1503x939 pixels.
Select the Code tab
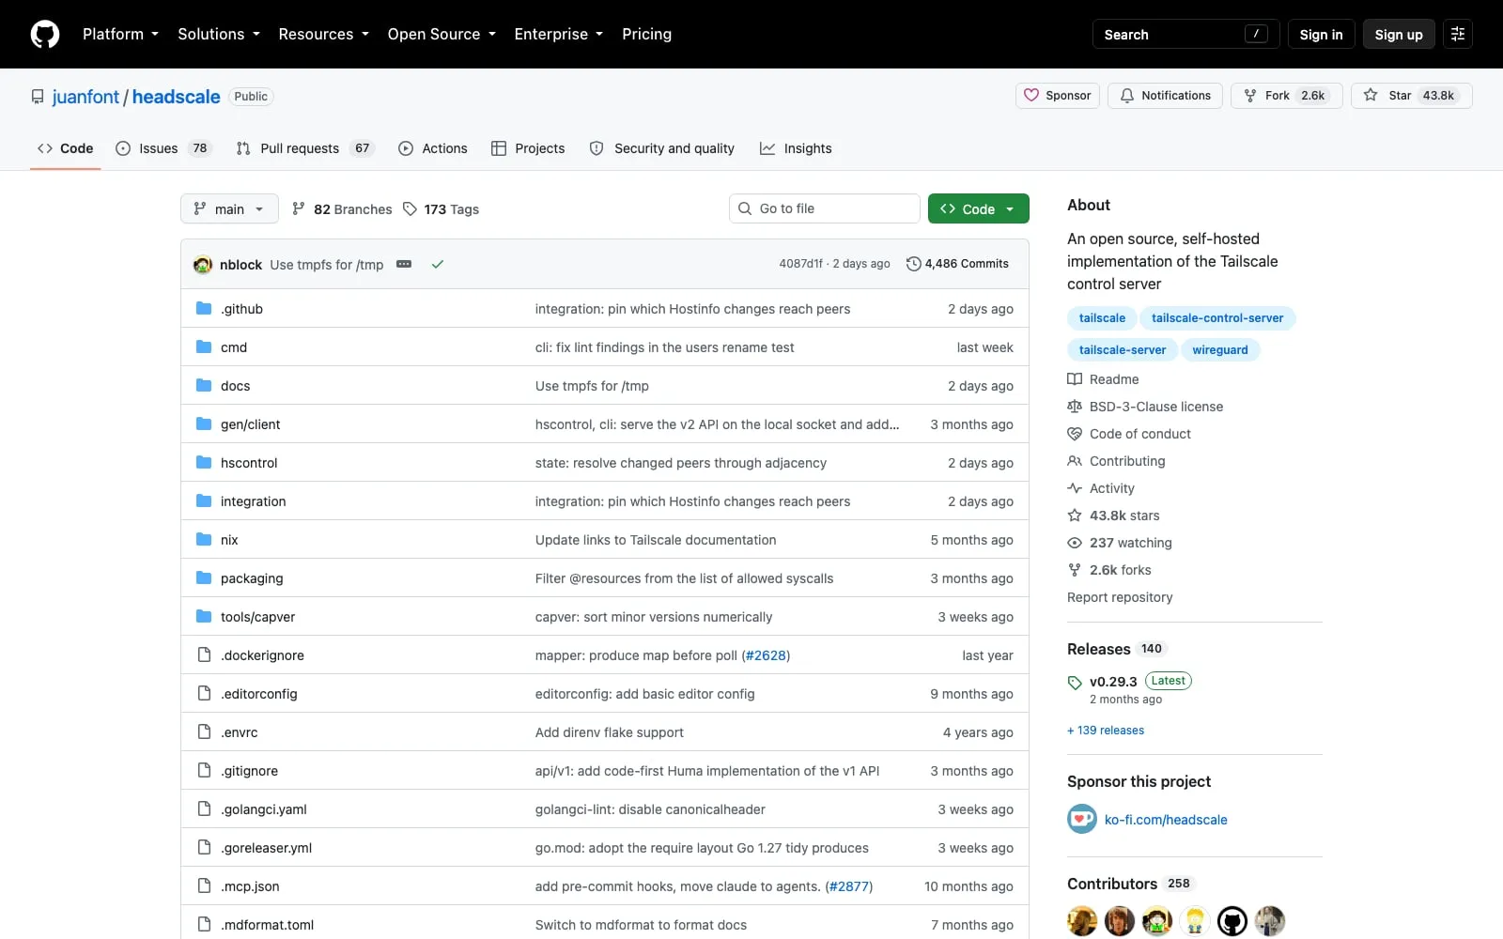coord(65,148)
